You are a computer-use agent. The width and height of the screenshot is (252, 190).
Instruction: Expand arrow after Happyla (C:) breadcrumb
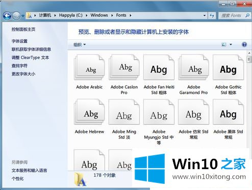pyautogui.click(x=87, y=15)
